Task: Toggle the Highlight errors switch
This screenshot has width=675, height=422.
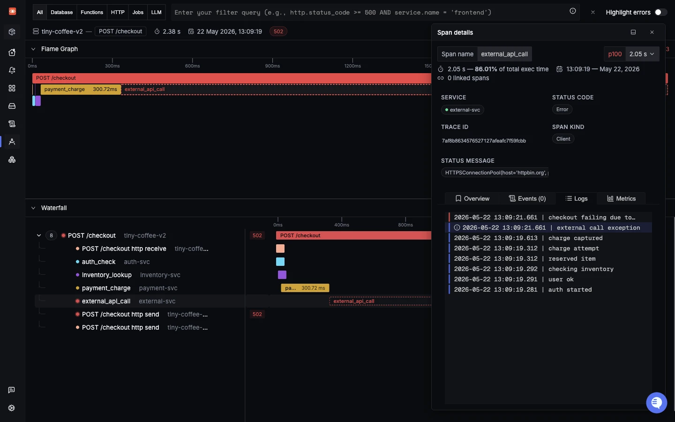Action: point(660,12)
